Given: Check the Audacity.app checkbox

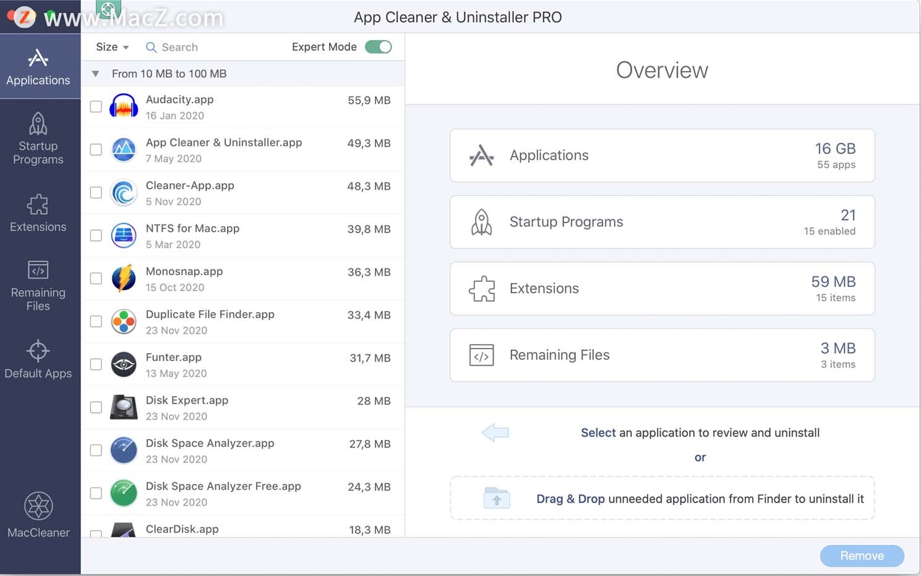Looking at the screenshot, I should (96, 107).
